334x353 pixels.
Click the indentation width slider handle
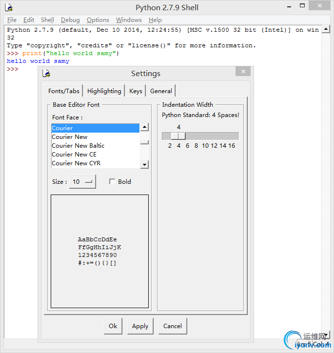click(x=178, y=136)
